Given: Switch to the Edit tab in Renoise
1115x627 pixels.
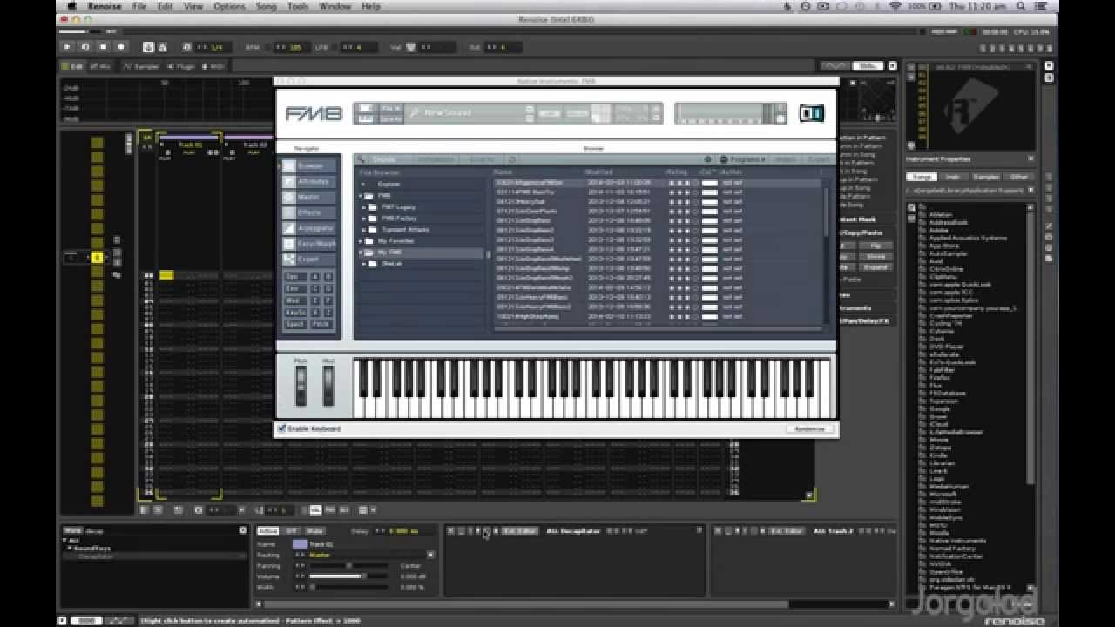Looking at the screenshot, I should 72,66.
